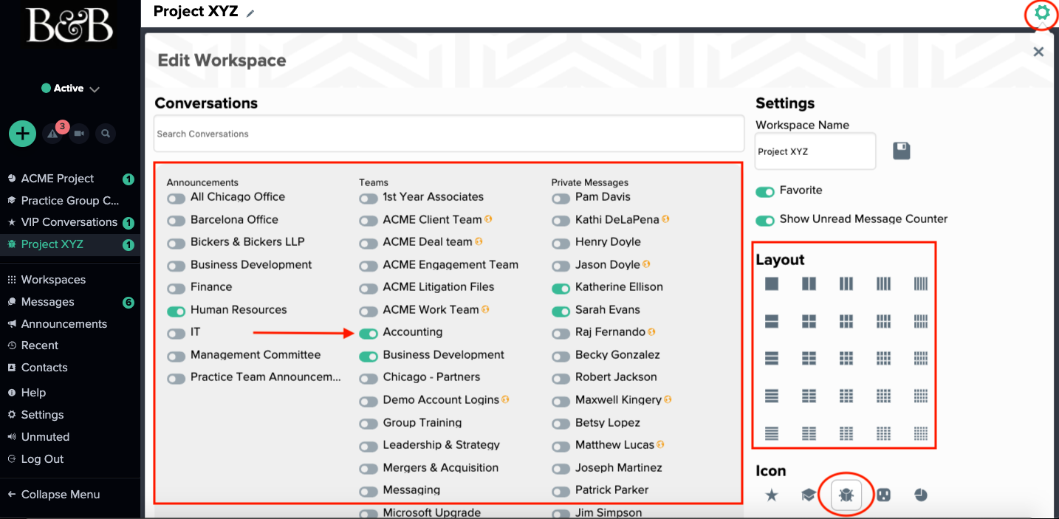
Task: Open the alerts icon with badge 3
Action: pyautogui.click(x=52, y=134)
